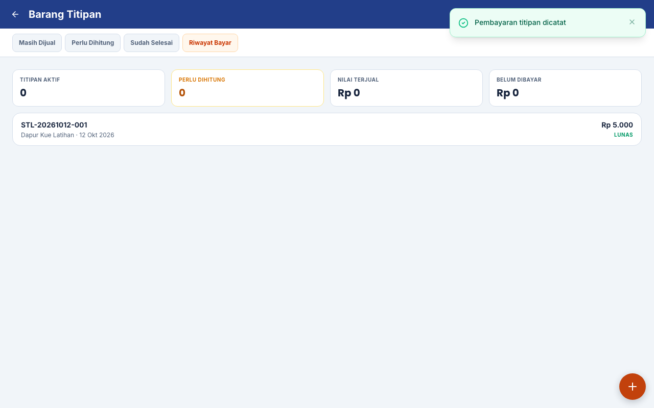
Task: Click Dapur Kue Latihan supplier text
Action: (x=48, y=135)
